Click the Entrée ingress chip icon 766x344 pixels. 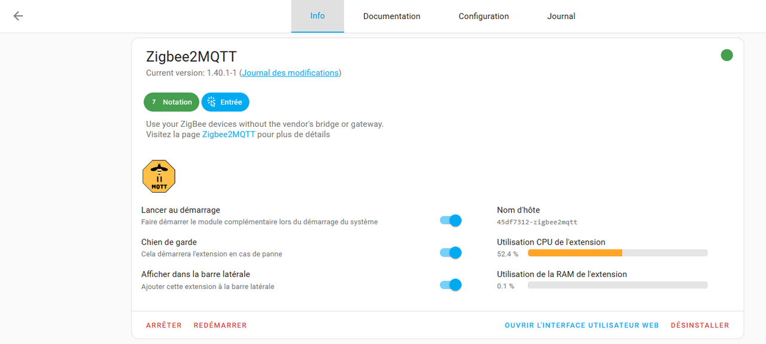pyautogui.click(x=211, y=102)
